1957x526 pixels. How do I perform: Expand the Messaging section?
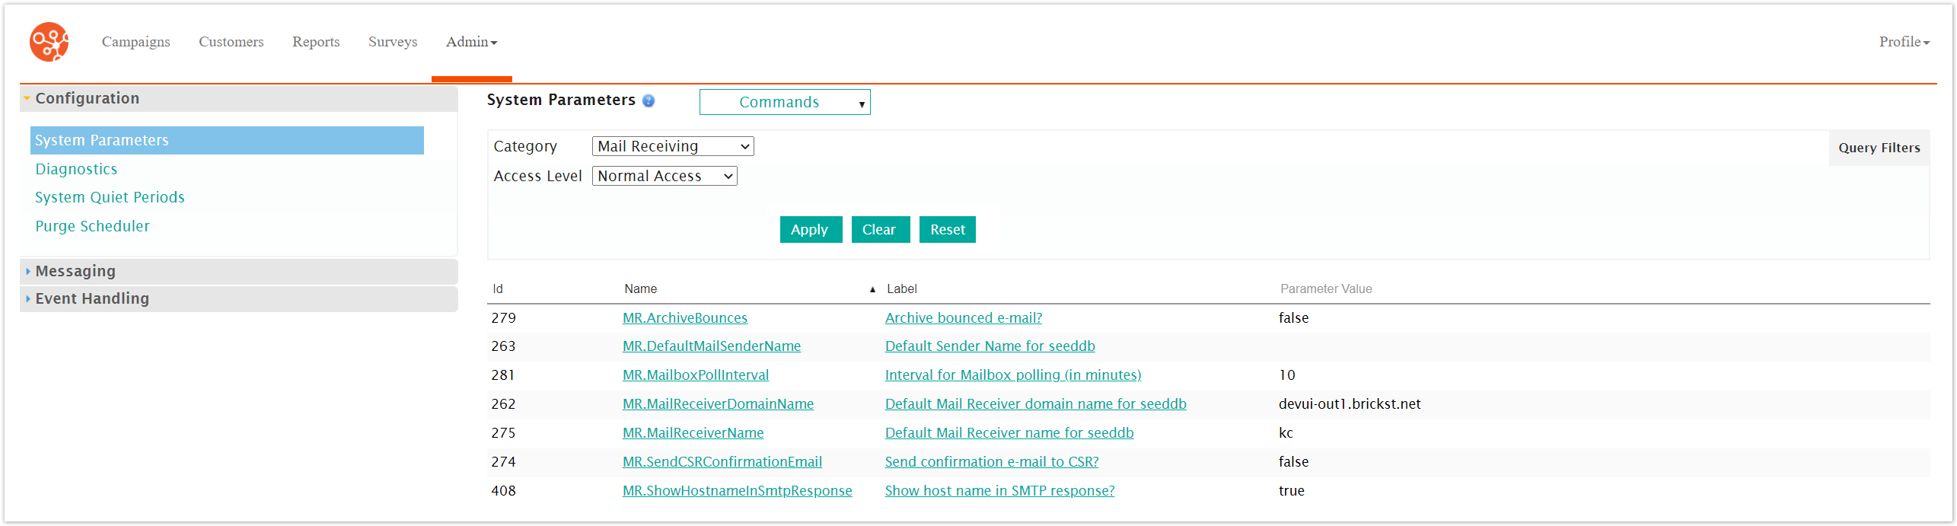[239, 271]
